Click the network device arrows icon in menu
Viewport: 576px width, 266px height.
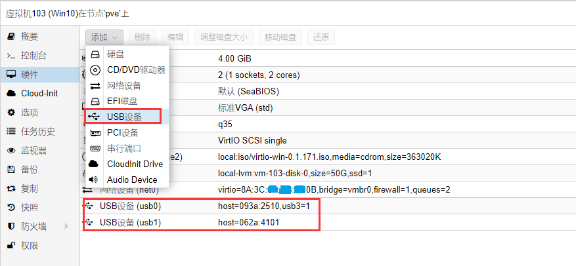[x=95, y=86]
